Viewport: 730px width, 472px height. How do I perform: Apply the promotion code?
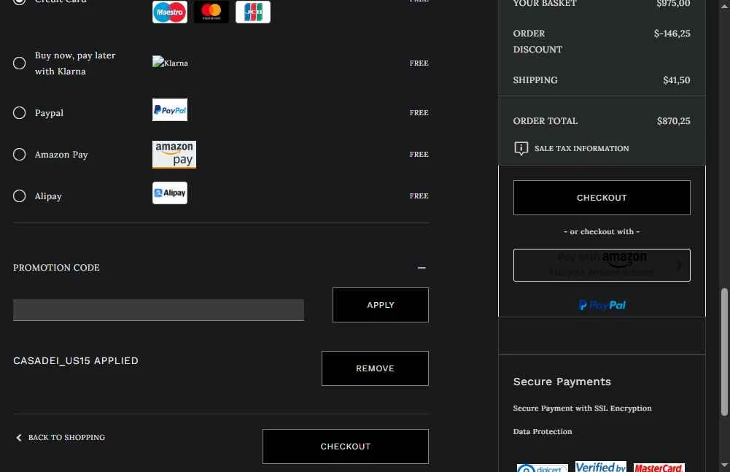pos(381,305)
